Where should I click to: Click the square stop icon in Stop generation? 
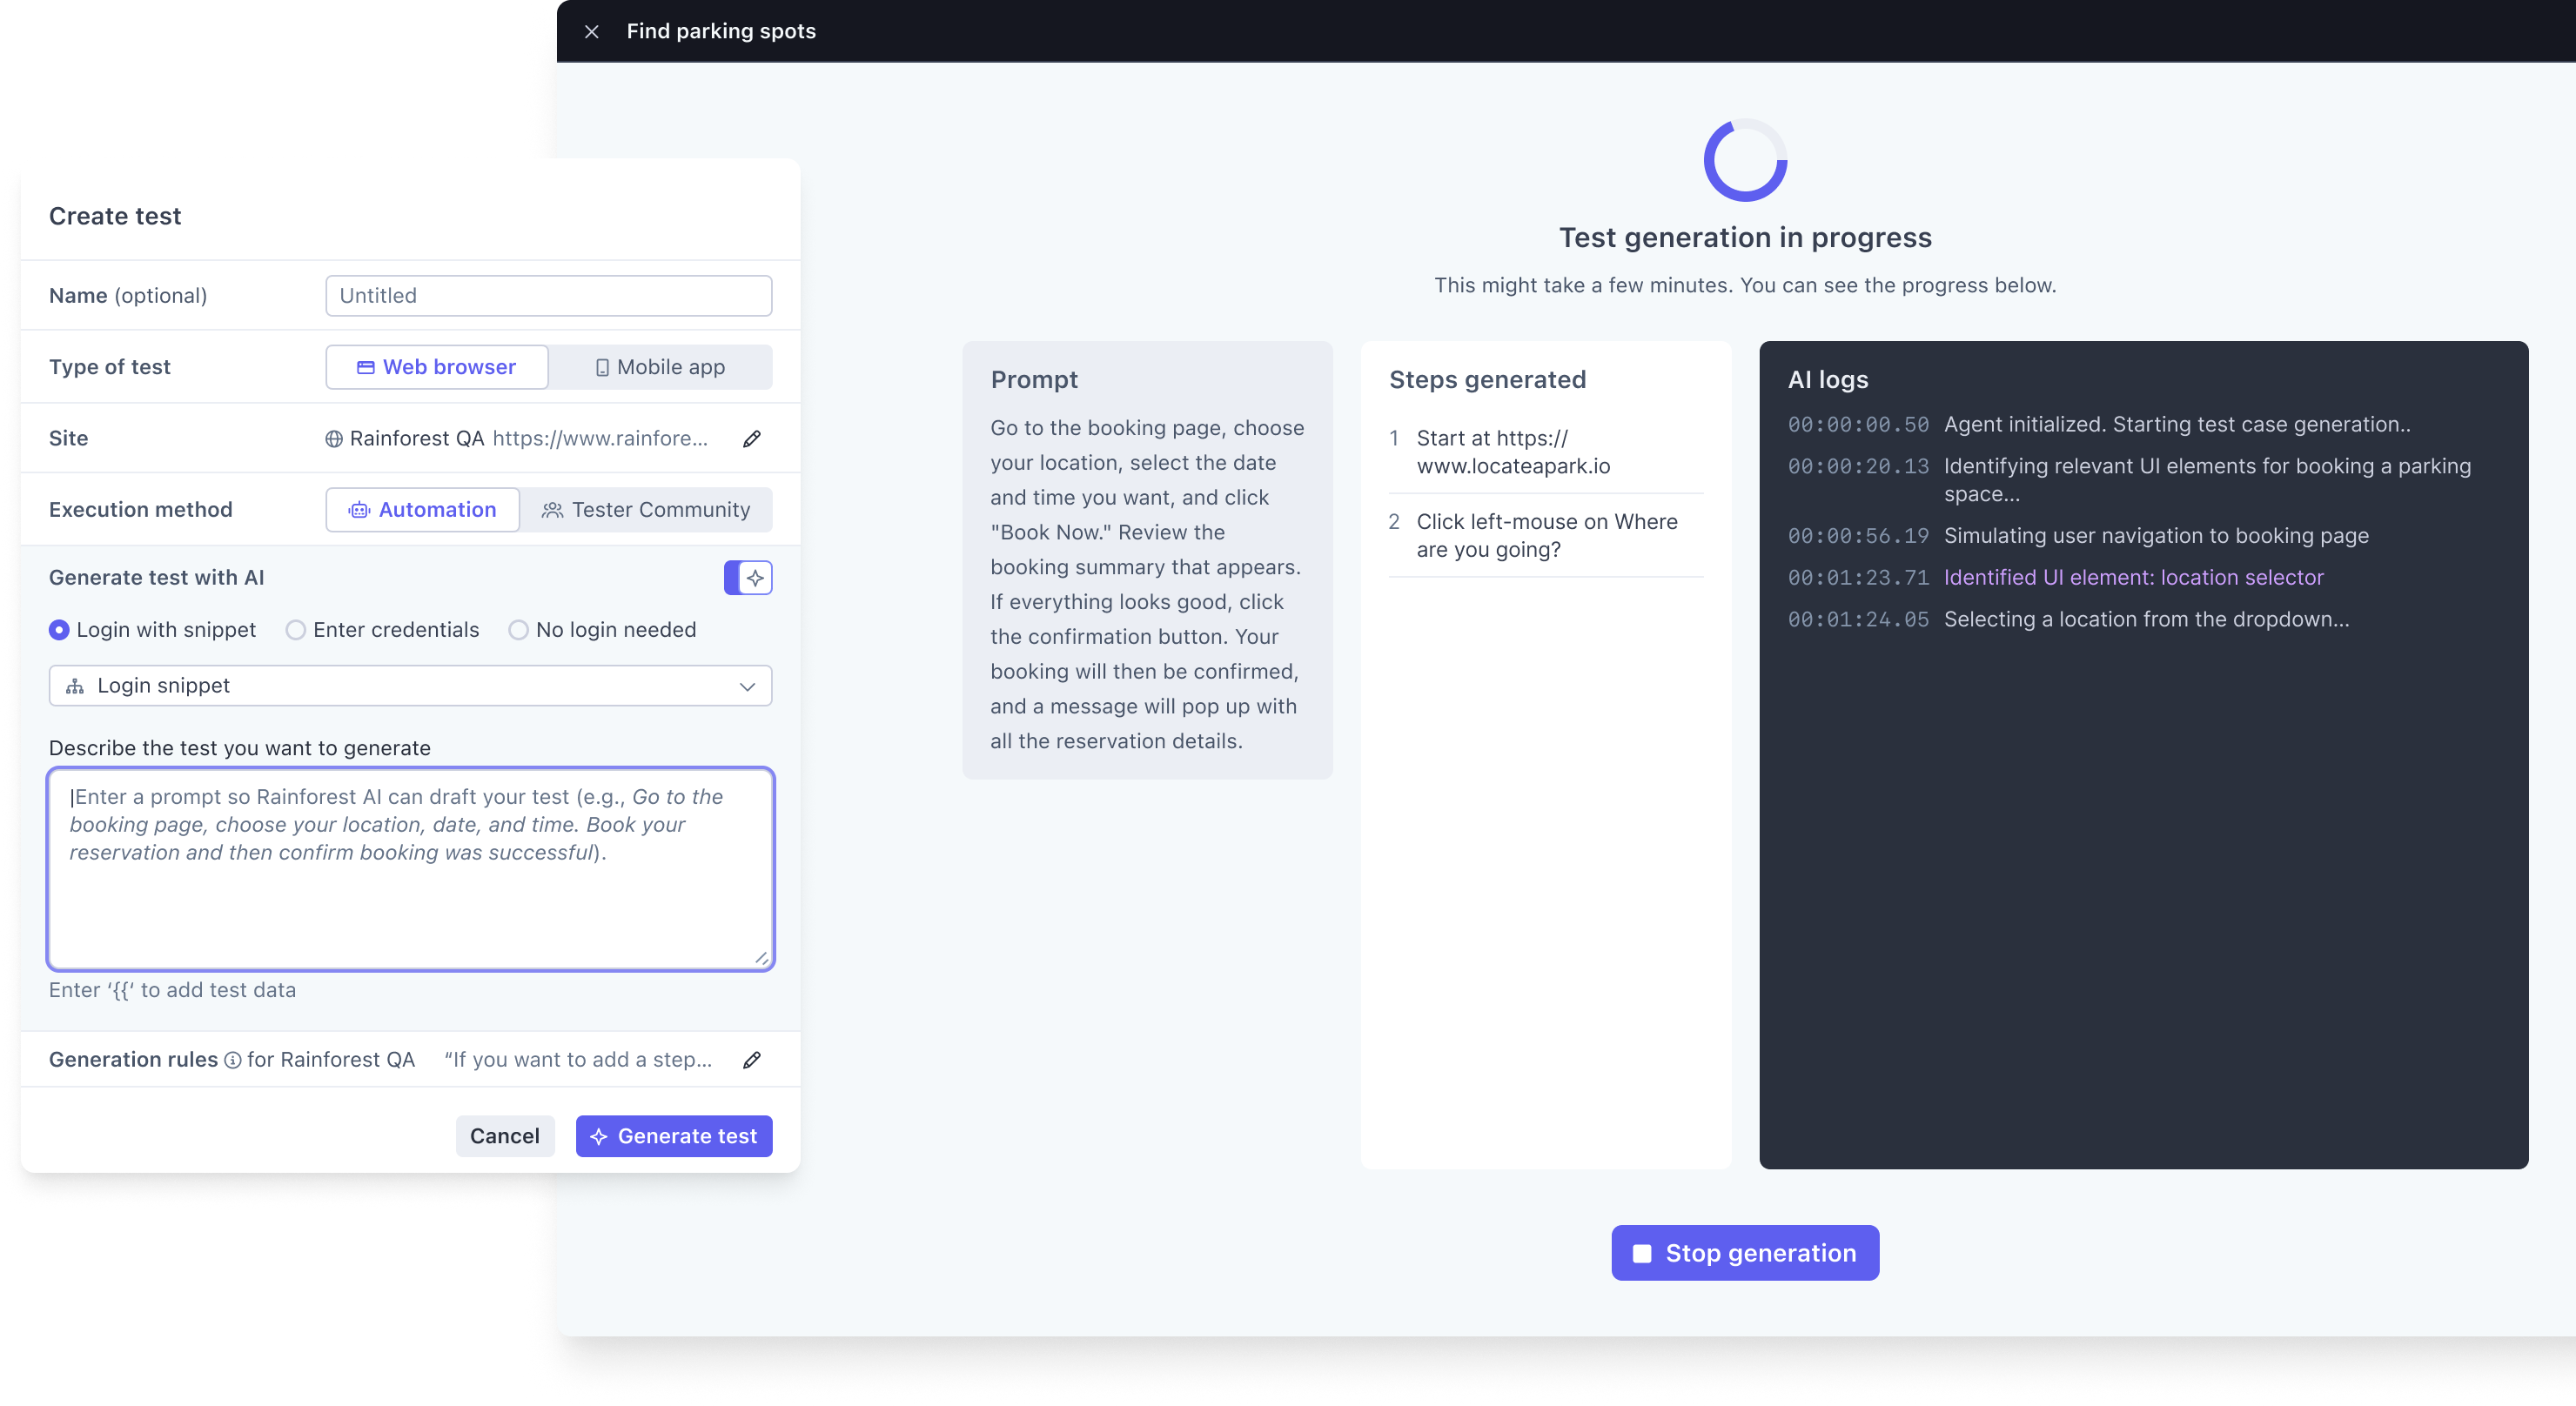[x=1642, y=1254]
